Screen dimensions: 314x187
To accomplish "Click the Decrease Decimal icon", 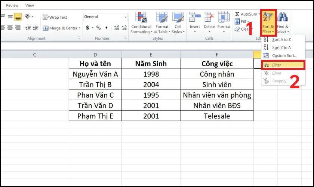I will point(124,28).
